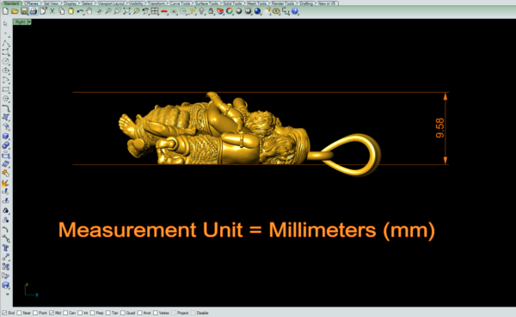Enable the Quad osnap checkbox

tap(123, 313)
